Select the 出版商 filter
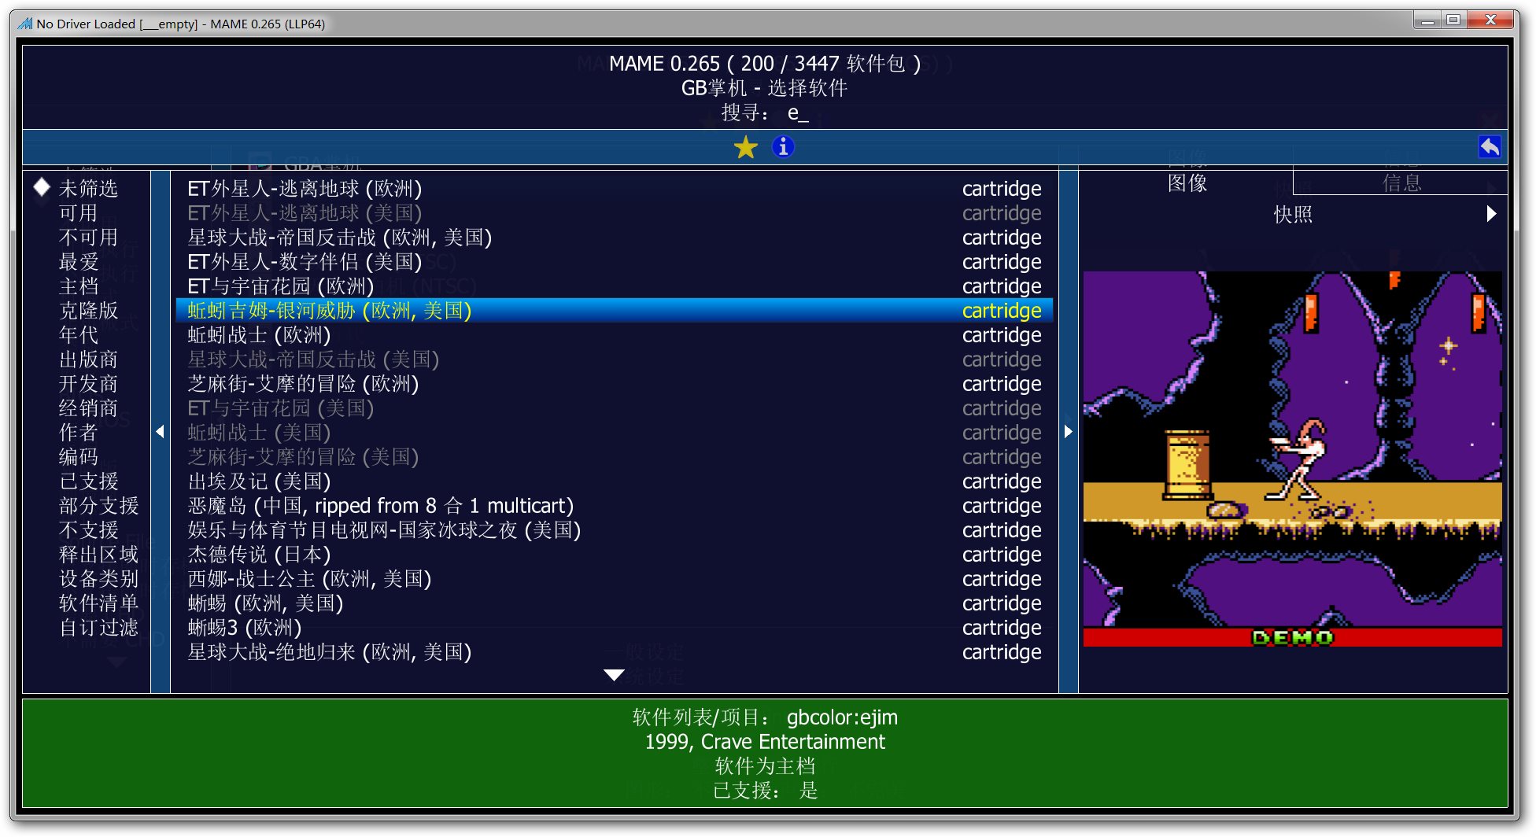 pos(88,360)
